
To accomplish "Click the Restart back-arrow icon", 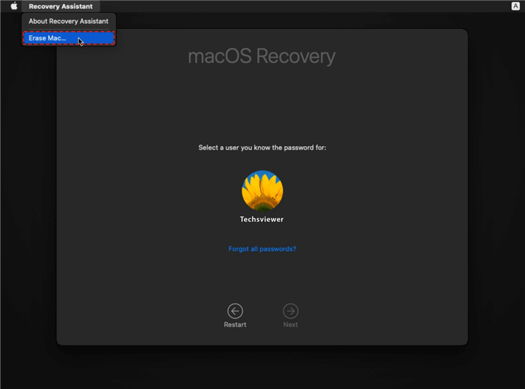I will 235,311.
